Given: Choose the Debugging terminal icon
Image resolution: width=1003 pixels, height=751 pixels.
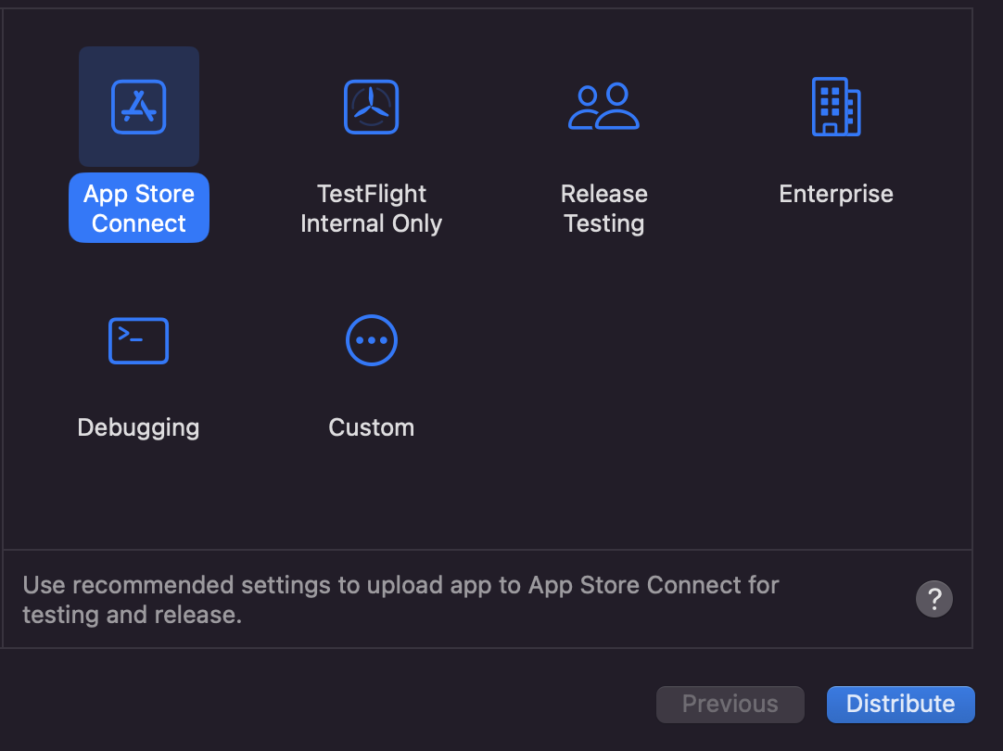Looking at the screenshot, I should click(139, 340).
